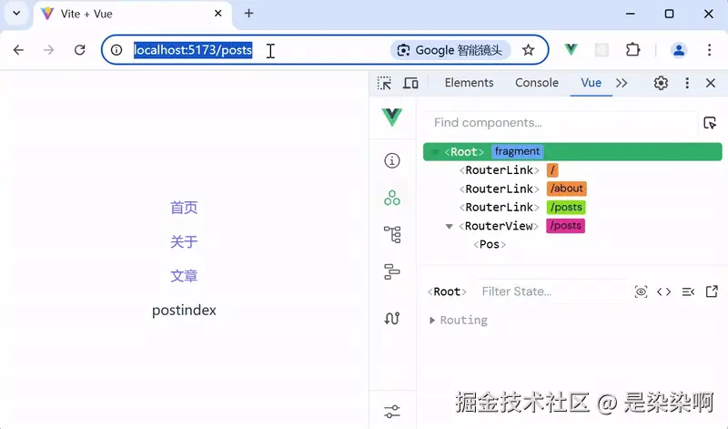Open the Extensions puzzle icon
This screenshot has height=429, width=728.
[x=632, y=50]
